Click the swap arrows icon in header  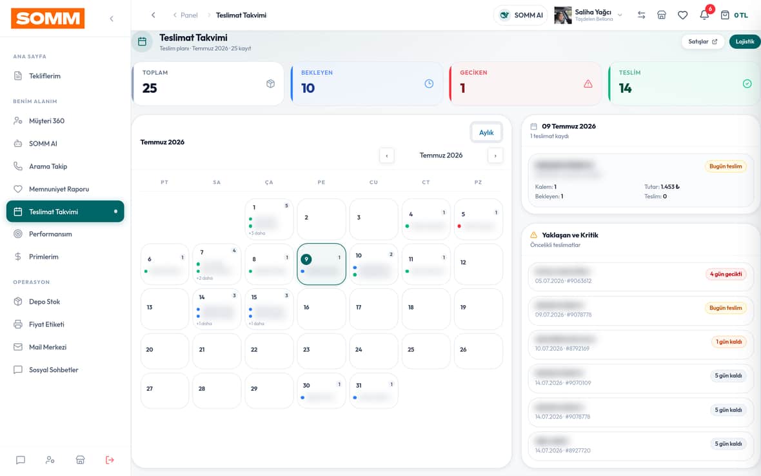pyautogui.click(x=641, y=15)
